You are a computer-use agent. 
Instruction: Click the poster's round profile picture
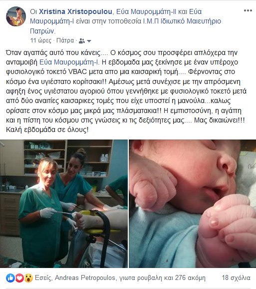[x=16, y=16]
